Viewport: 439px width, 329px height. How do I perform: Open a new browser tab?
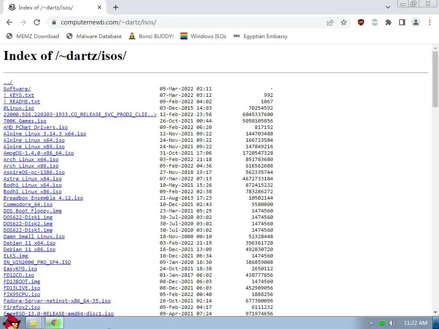tap(116, 8)
